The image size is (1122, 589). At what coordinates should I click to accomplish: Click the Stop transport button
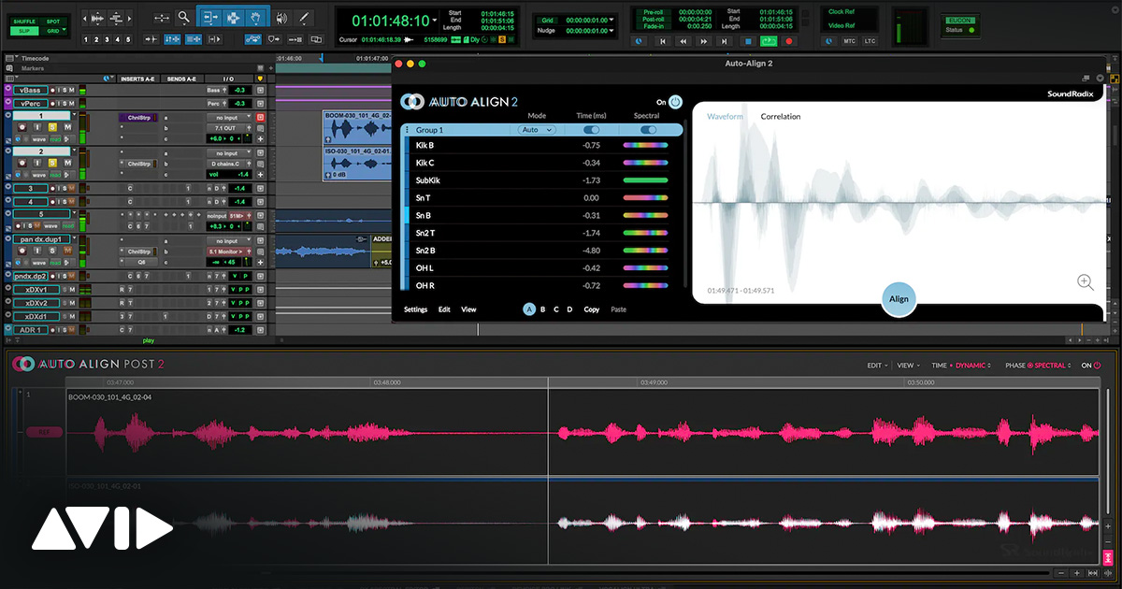[x=747, y=41]
